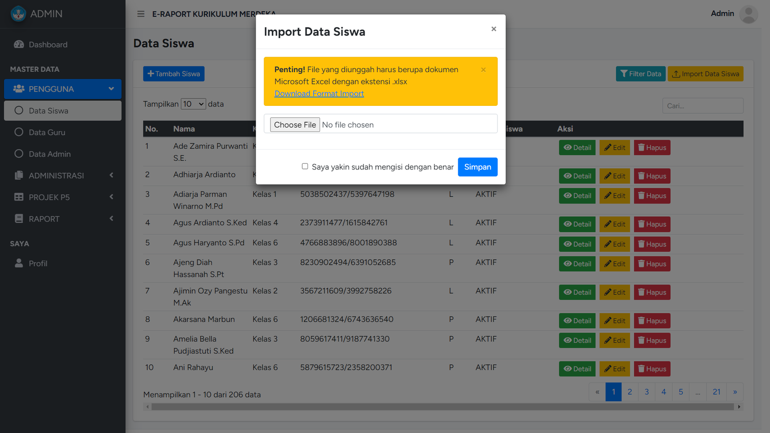Close the Import Data Siswa dialog
The width and height of the screenshot is (770, 433).
tap(493, 29)
